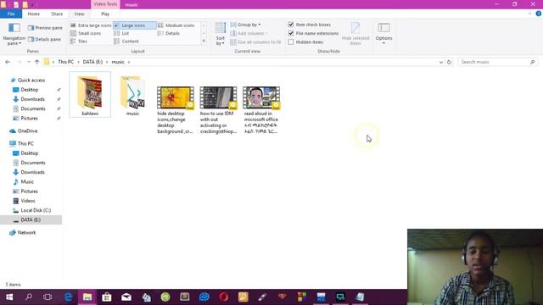Image resolution: width=543 pixels, height=305 pixels.
Task: Select the hide desktop icons video
Action: coord(176,109)
